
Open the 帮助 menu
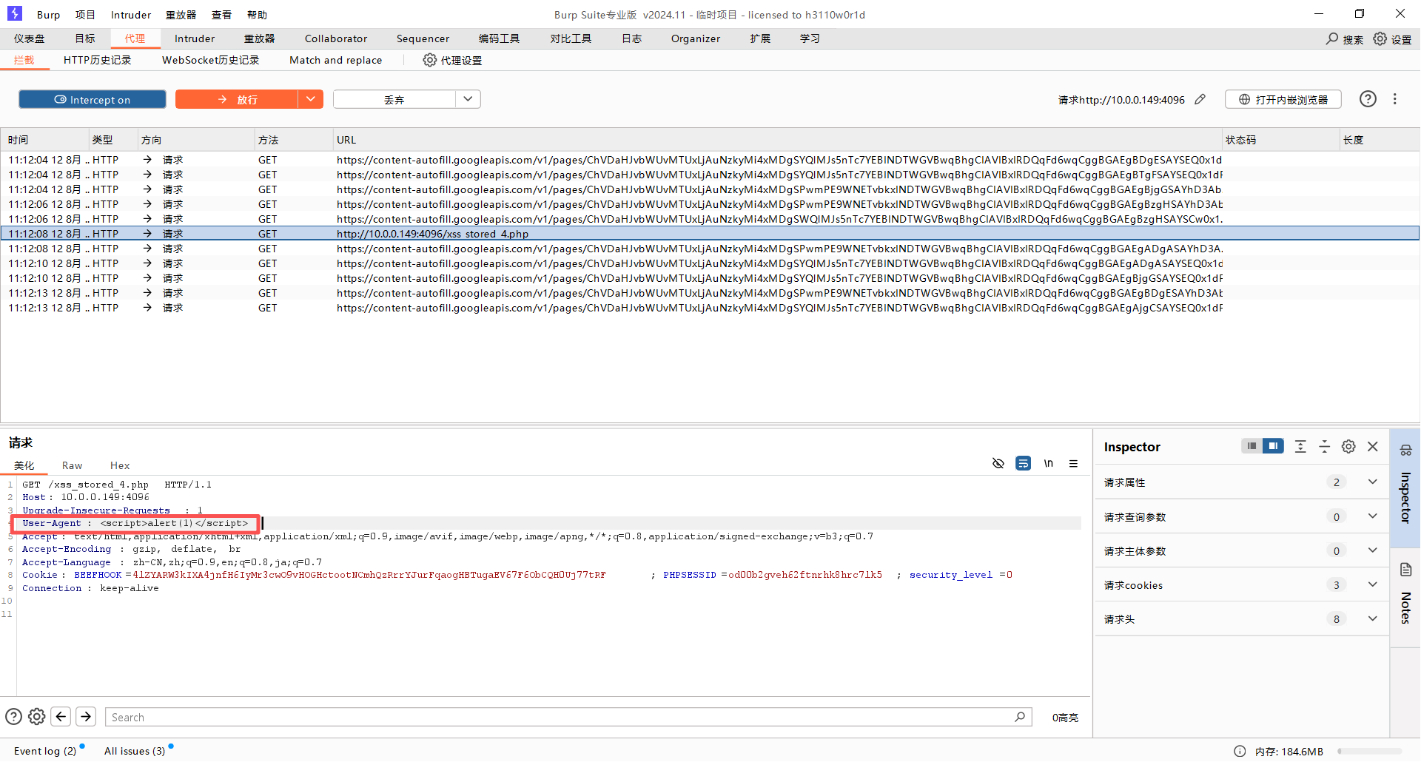point(257,15)
